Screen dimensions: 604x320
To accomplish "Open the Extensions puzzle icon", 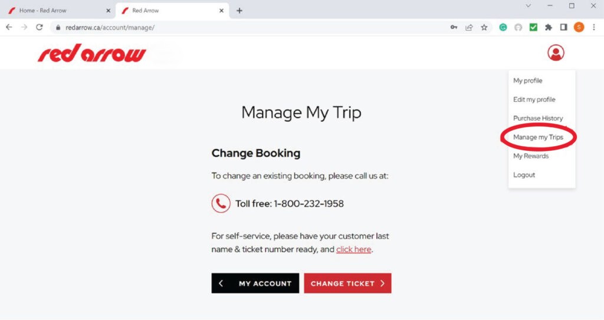I will (549, 27).
